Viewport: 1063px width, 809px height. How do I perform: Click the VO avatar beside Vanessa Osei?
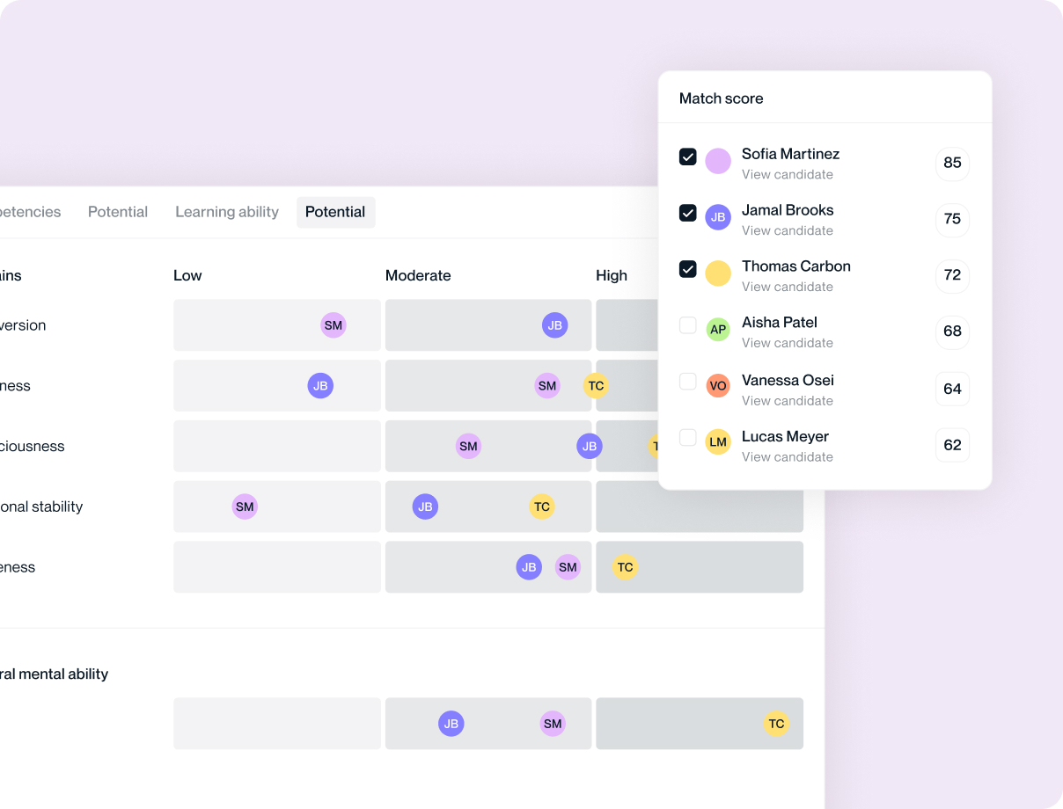tap(718, 386)
